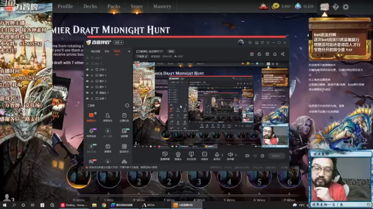Add 直播屏幕 screen capture source

click(x=165, y=156)
